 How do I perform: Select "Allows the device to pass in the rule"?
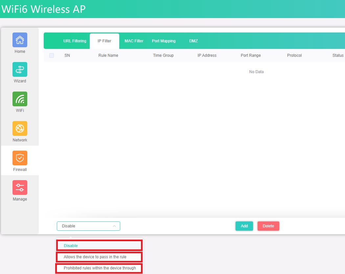pyautogui.click(x=99, y=257)
